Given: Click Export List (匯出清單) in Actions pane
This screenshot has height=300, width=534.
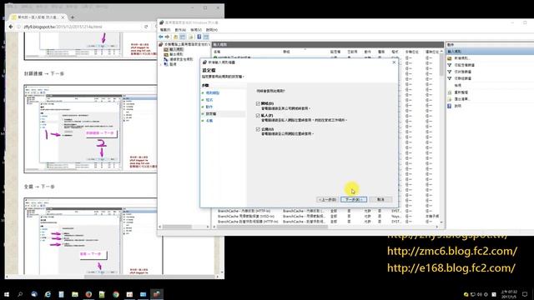Looking at the screenshot, I should [x=461, y=99].
